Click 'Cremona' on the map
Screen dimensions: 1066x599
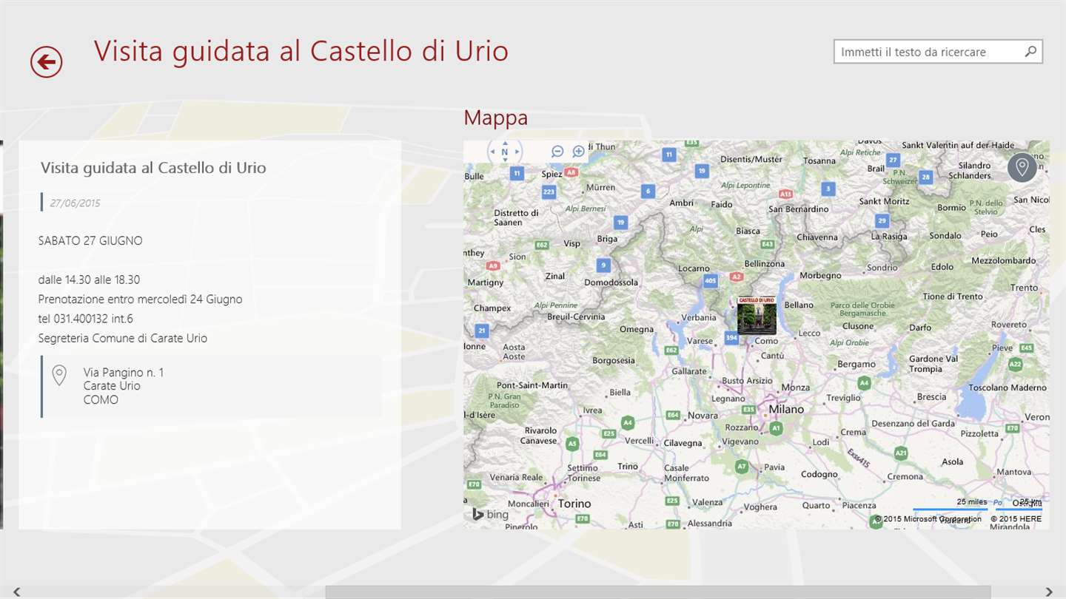point(905,477)
